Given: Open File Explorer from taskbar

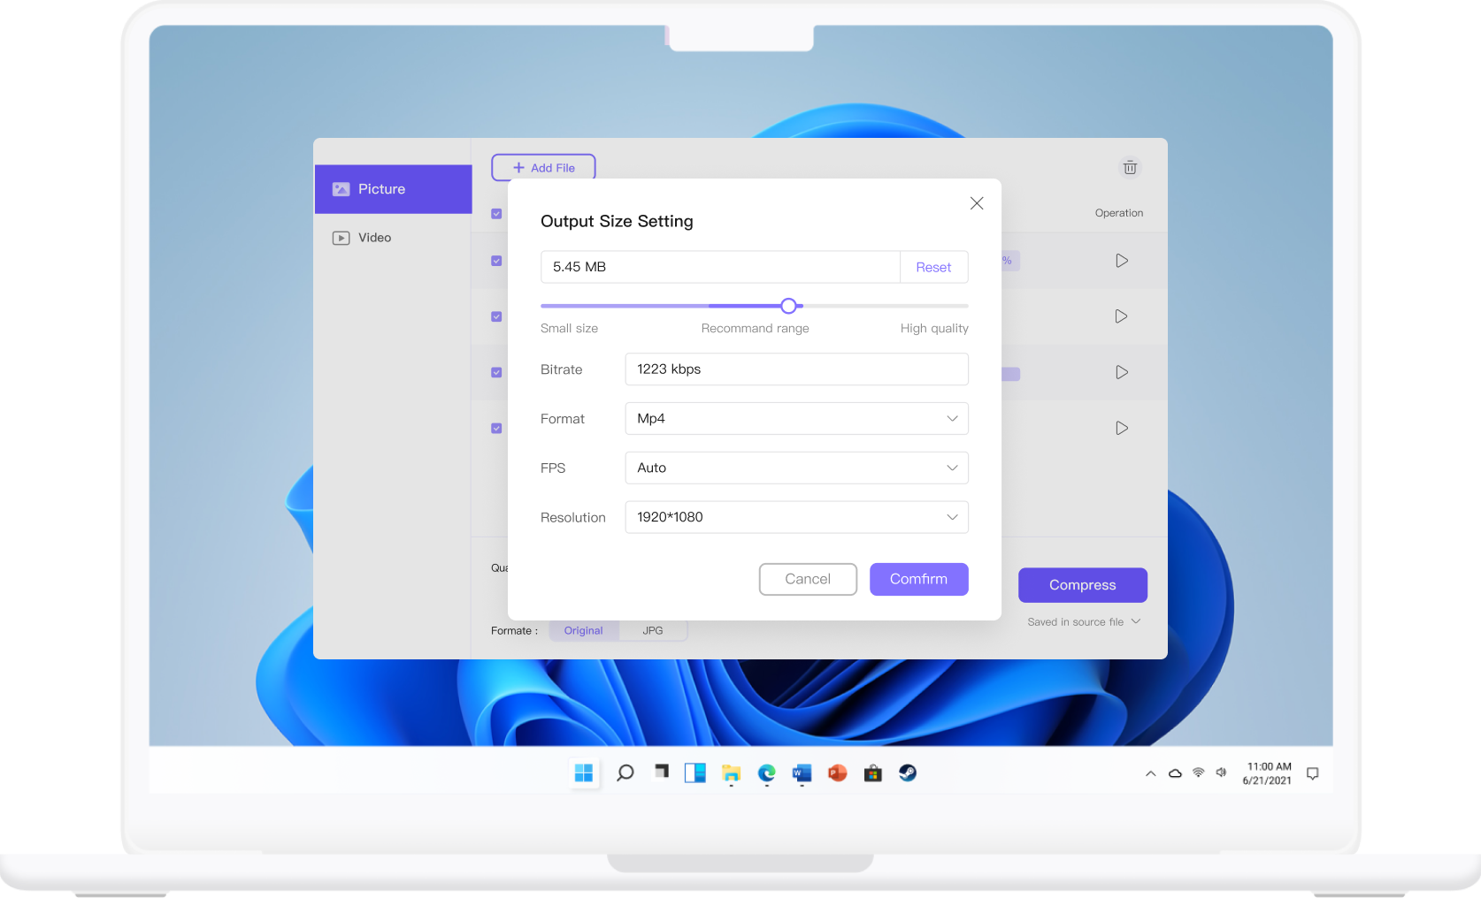Looking at the screenshot, I should [x=731, y=773].
